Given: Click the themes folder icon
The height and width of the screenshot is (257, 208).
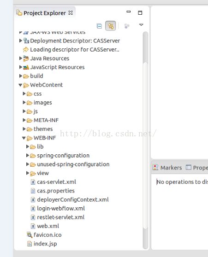Looking at the screenshot, I should tap(30, 129).
